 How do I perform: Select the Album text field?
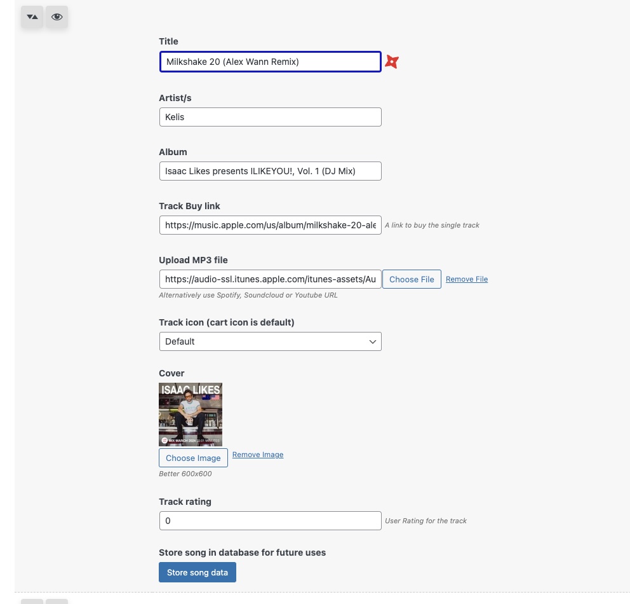click(x=270, y=171)
